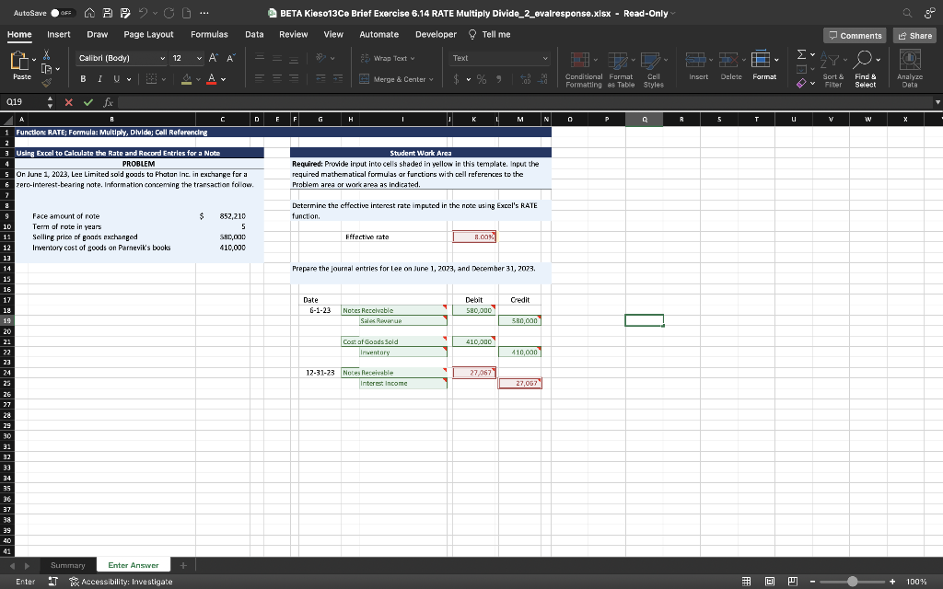Expand the formula bar with arrow
Screen dimensions: 943x589
pyautogui.click(x=937, y=102)
